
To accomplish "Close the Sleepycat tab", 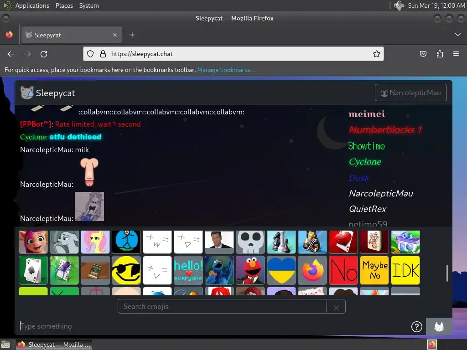I will coord(115,35).
